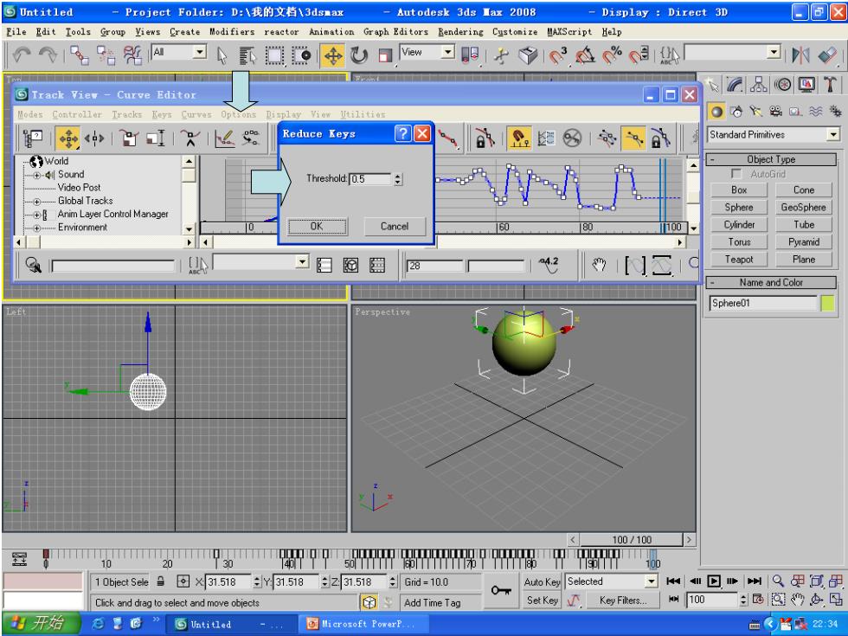Activate the Select Object arrow tool
Viewport: 848px width, 636px height.
222,55
